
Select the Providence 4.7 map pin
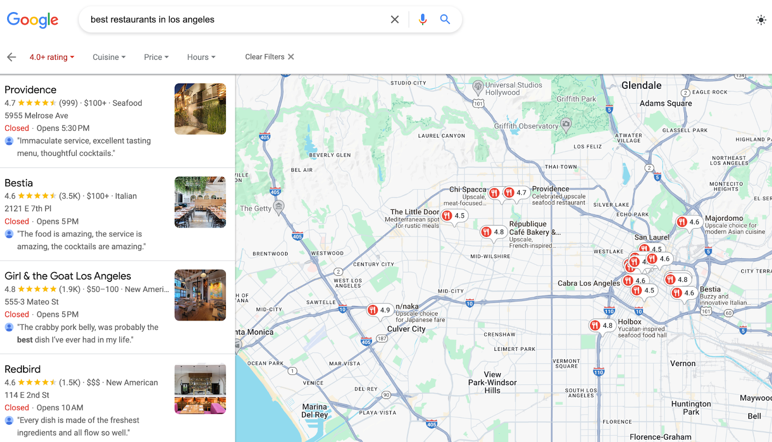(515, 193)
